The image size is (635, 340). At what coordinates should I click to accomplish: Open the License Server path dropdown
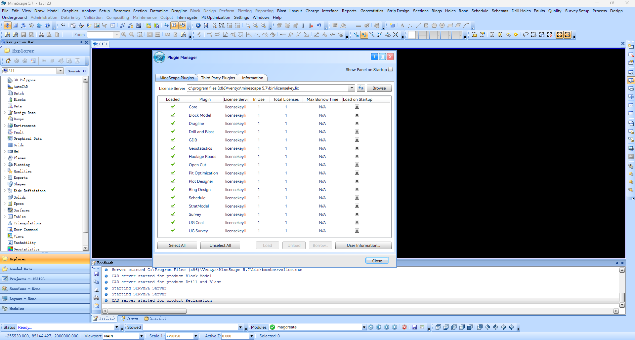click(x=352, y=88)
